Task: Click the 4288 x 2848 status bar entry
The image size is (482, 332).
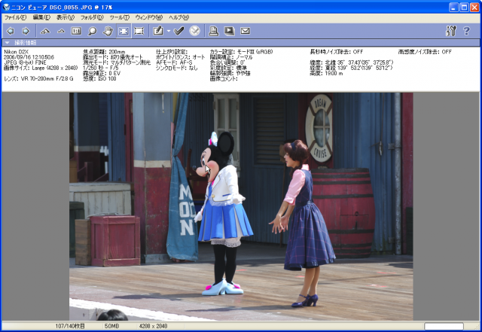Action: [153, 326]
